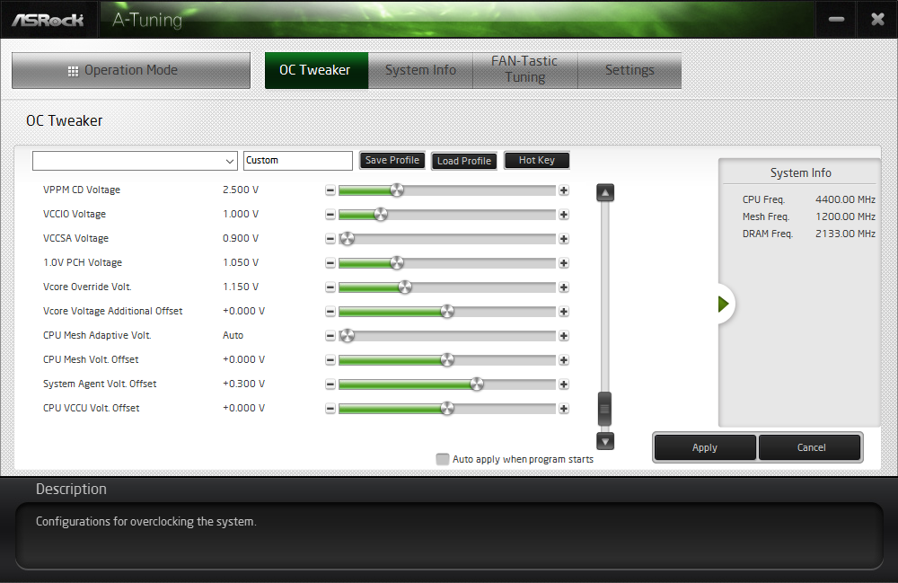The width and height of the screenshot is (898, 583).
Task: Enable Auto apply when program starts
Action: (442, 459)
